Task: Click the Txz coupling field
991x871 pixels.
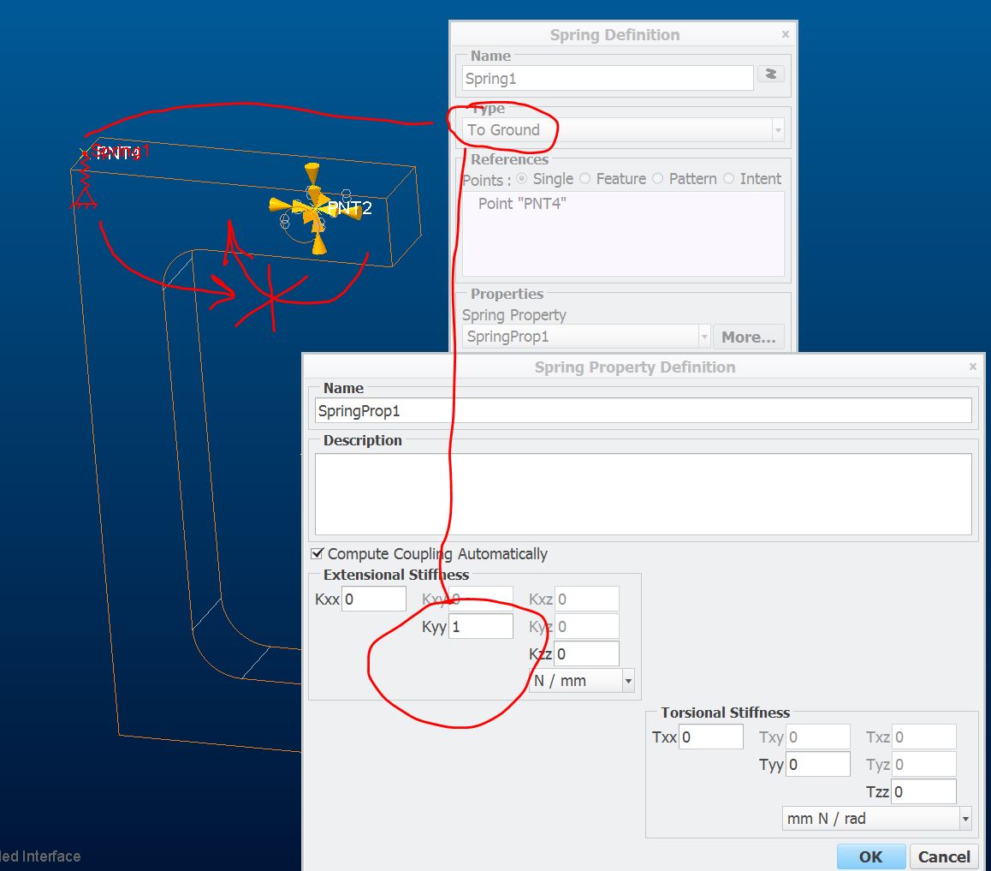Action: [x=923, y=737]
